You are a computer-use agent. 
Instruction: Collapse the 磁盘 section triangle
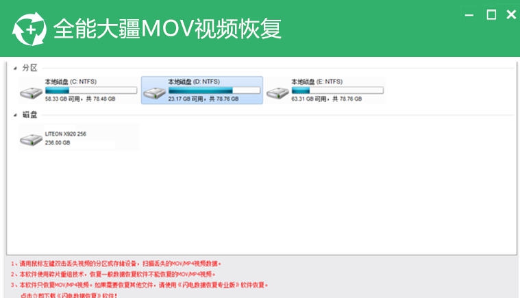tap(15, 115)
